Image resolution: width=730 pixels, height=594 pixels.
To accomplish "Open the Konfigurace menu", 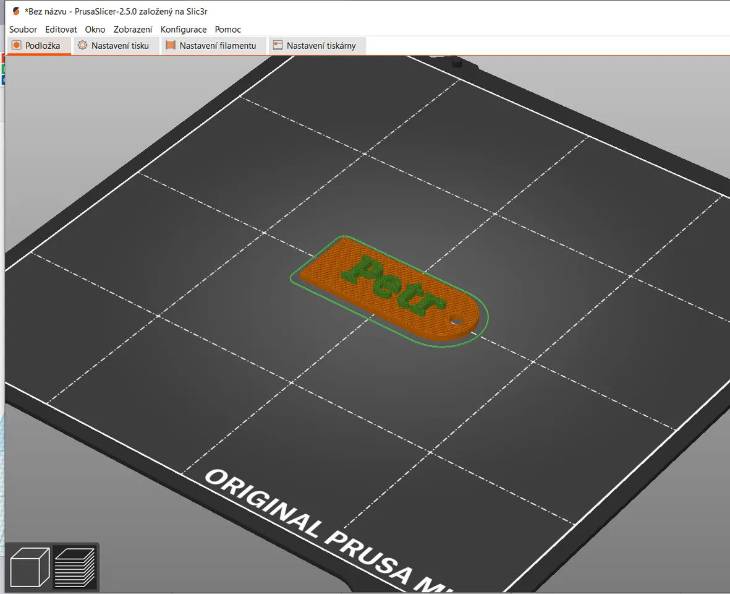I will coord(184,29).
